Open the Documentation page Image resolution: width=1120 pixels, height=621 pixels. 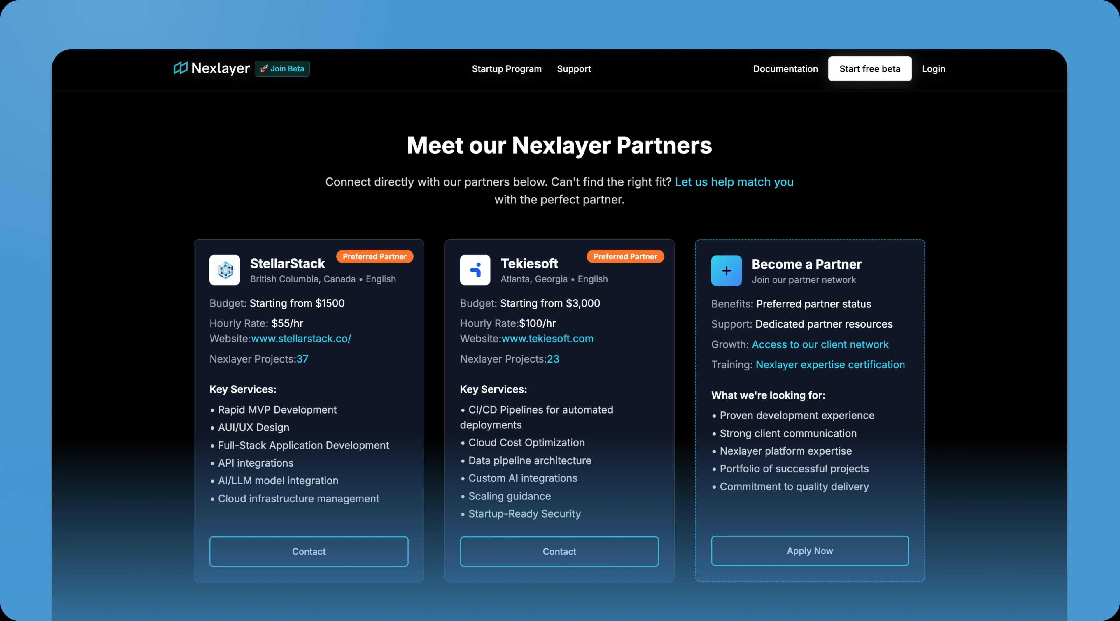pyautogui.click(x=785, y=68)
